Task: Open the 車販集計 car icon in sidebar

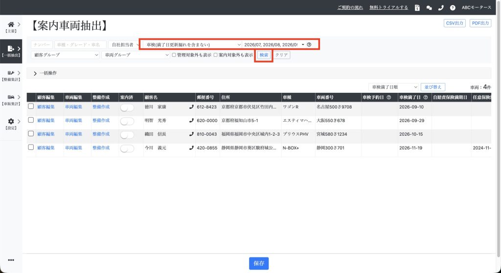Action: tap(11, 97)
